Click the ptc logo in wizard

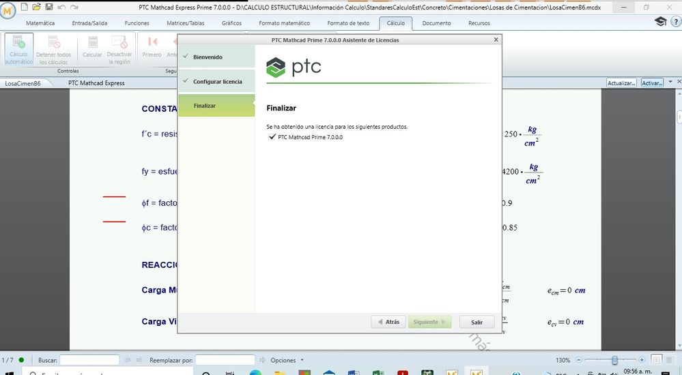[x=294, y=67]
